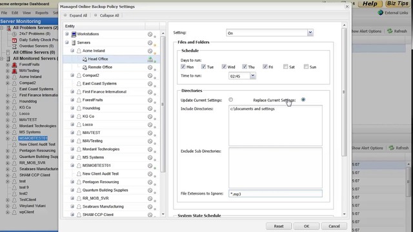
Task: Click the policy status icon for KG Co
Action: 150,117
